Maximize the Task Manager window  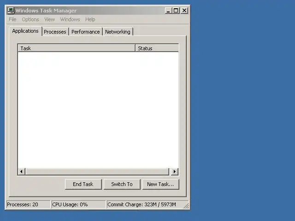(176, 11)
